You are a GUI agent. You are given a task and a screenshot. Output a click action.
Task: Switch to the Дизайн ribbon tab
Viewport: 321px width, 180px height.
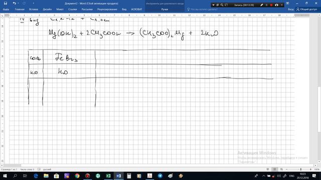[47, 9]
